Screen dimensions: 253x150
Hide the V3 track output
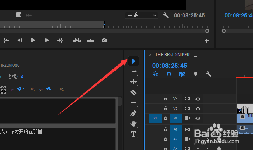click(x=198, y=99)
